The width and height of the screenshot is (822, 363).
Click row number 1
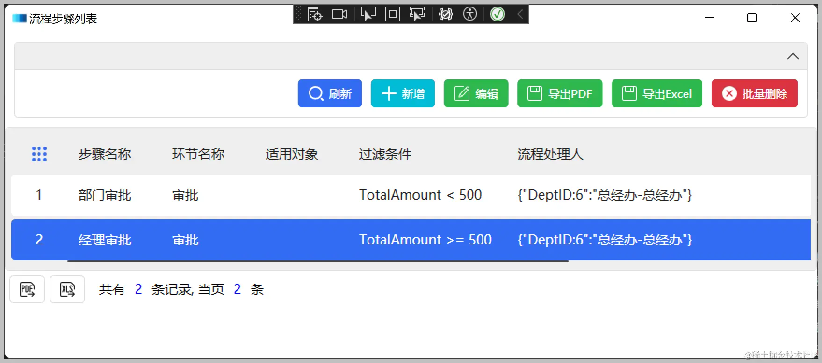(x=39, y=195)
